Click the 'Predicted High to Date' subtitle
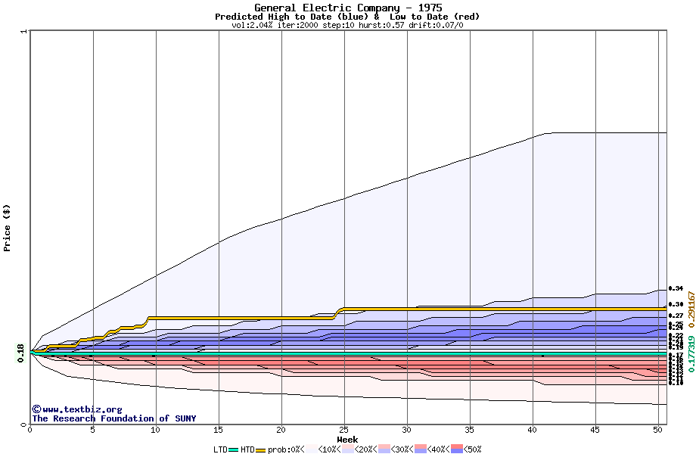 [272, 17]
